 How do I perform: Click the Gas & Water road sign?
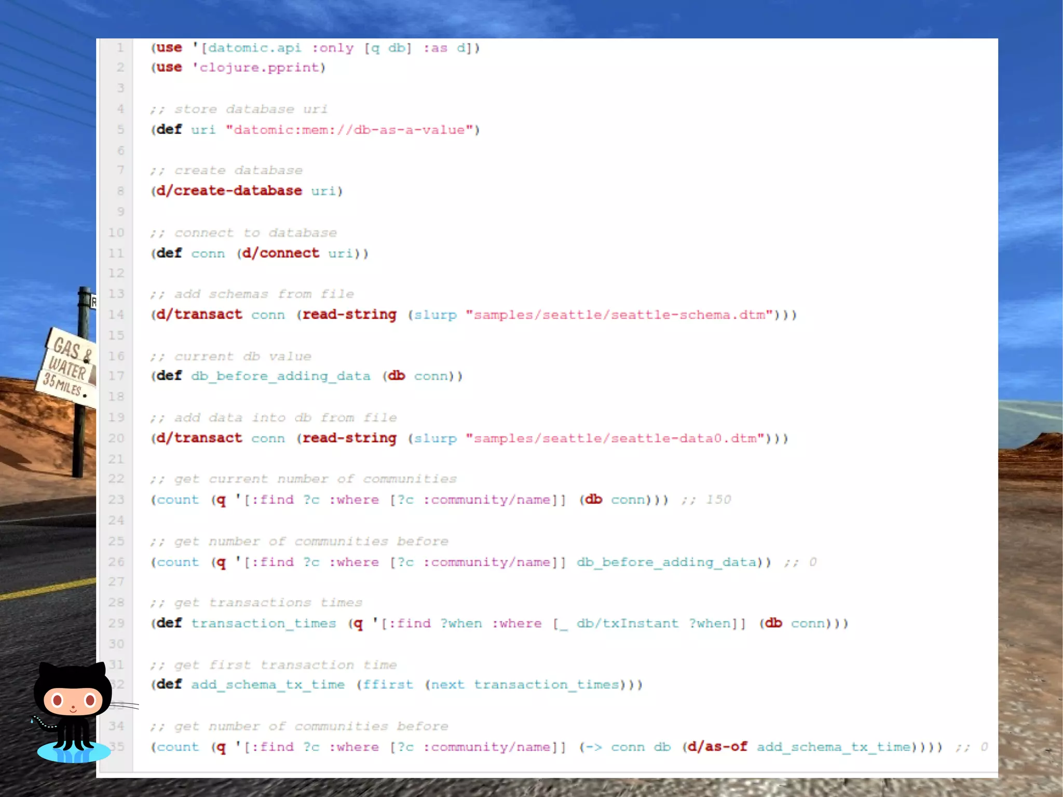[x=66, y=369]
